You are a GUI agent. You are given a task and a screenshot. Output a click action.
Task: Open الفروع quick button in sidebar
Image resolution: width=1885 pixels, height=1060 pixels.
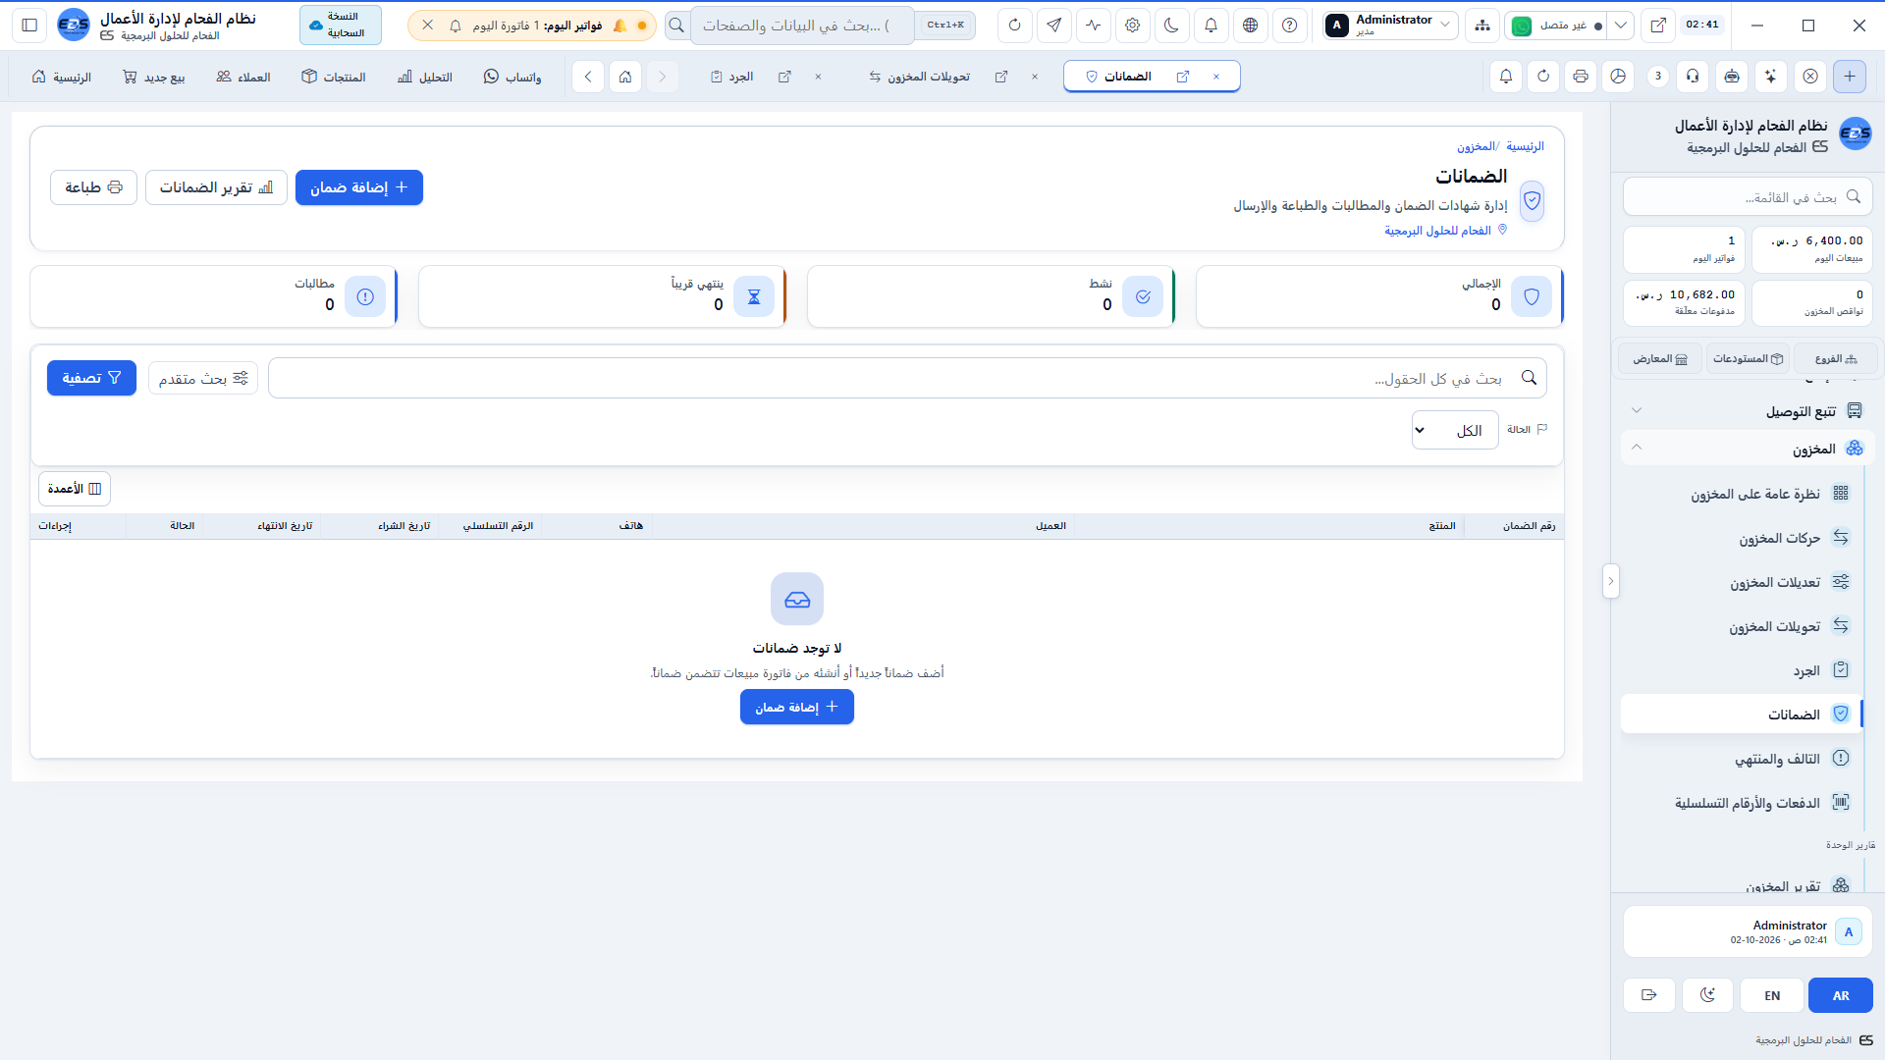point(1836,359)
